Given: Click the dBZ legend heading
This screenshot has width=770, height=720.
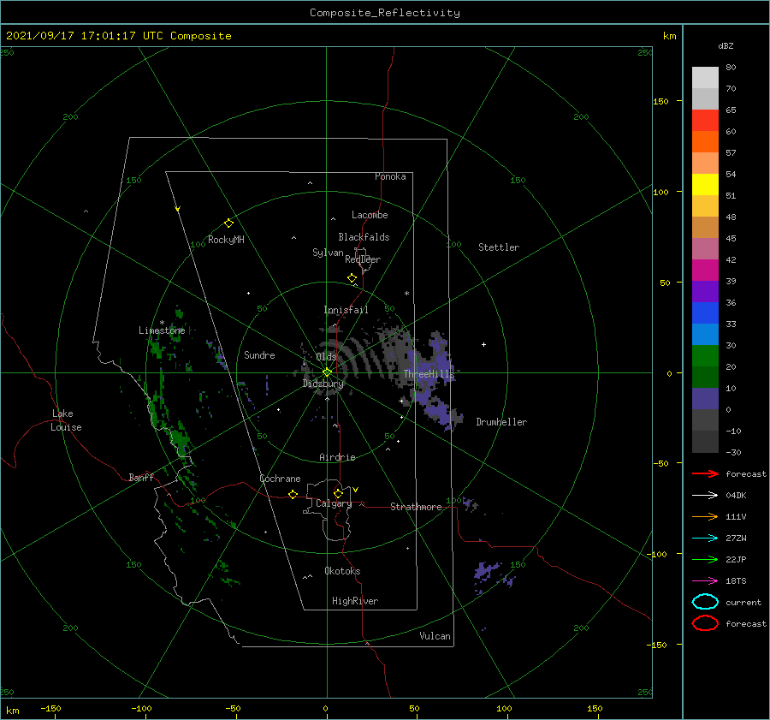Looking at the screenshot, I should [x=726, y=46].
